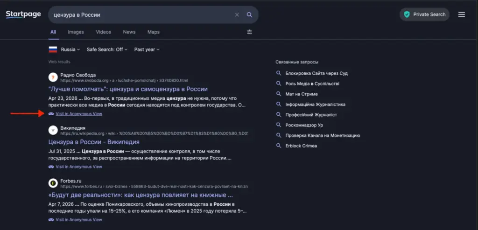Click magnifier icon beside Erblock Crimea
This screenshot has width=478, height=230.
tap(278, 146)
